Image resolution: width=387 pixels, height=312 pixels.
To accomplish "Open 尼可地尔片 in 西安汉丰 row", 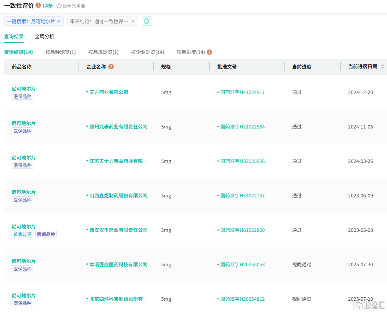I will pyautogui.click(x=24, y=227).
